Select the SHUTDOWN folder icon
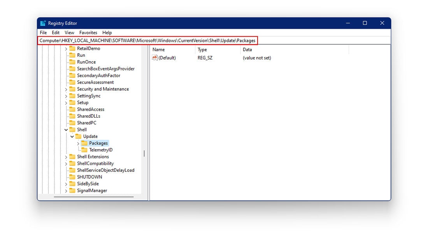 72,177
